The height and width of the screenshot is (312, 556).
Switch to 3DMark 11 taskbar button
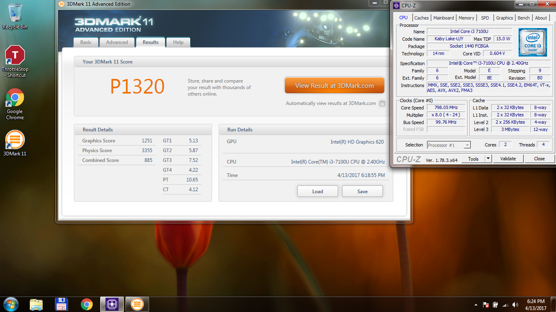[137, 304]
